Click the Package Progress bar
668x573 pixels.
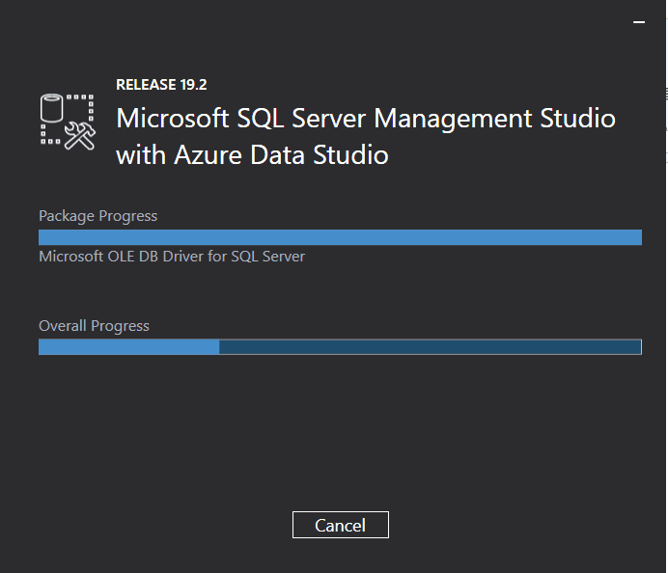[x=340, y=237]
